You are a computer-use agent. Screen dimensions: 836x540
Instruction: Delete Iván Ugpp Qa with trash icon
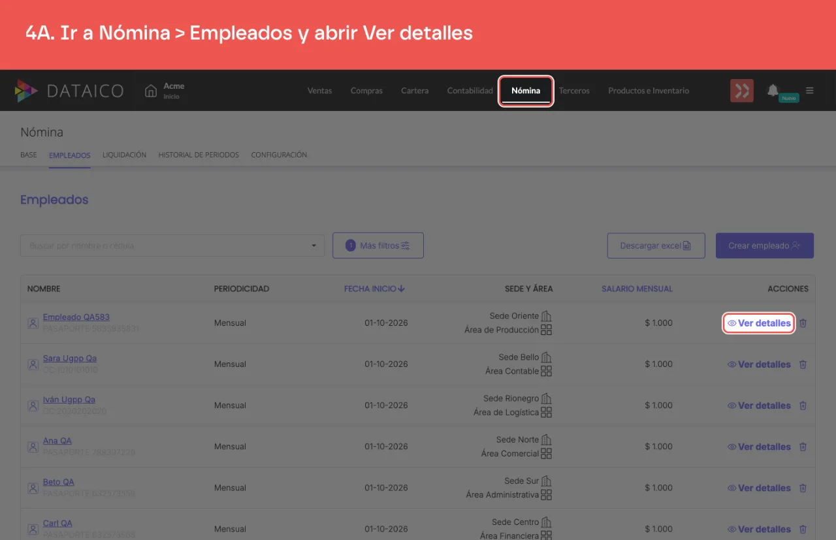803,405
